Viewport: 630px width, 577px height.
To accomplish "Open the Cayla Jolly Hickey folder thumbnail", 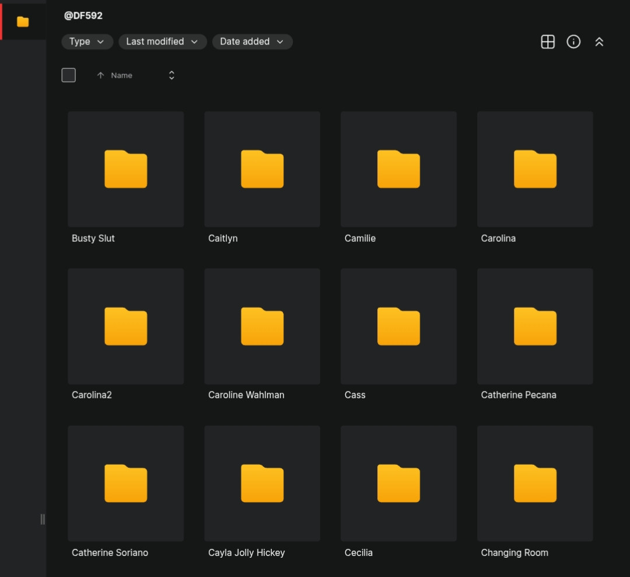I will pos(262,484).
